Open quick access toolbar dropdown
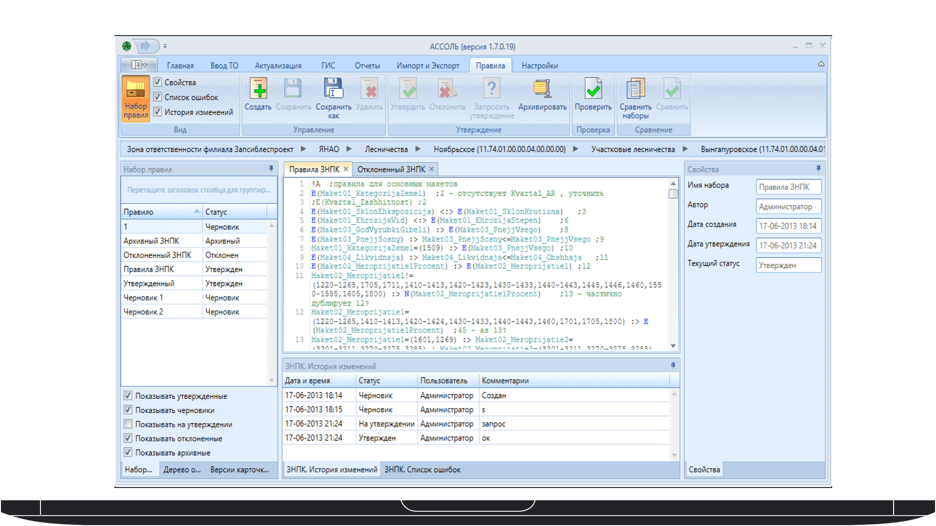936x526 pixels. click(x=165, y=46)
